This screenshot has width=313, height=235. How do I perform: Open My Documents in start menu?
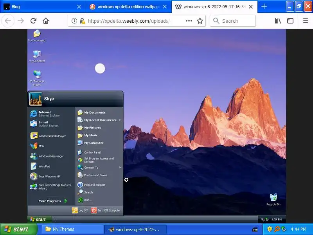(x=99, y=112)
